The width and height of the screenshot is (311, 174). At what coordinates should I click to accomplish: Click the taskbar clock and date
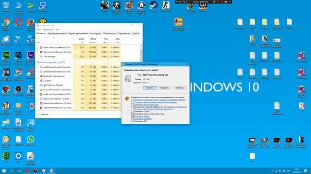pyautogui.click(x=297, y=171)
